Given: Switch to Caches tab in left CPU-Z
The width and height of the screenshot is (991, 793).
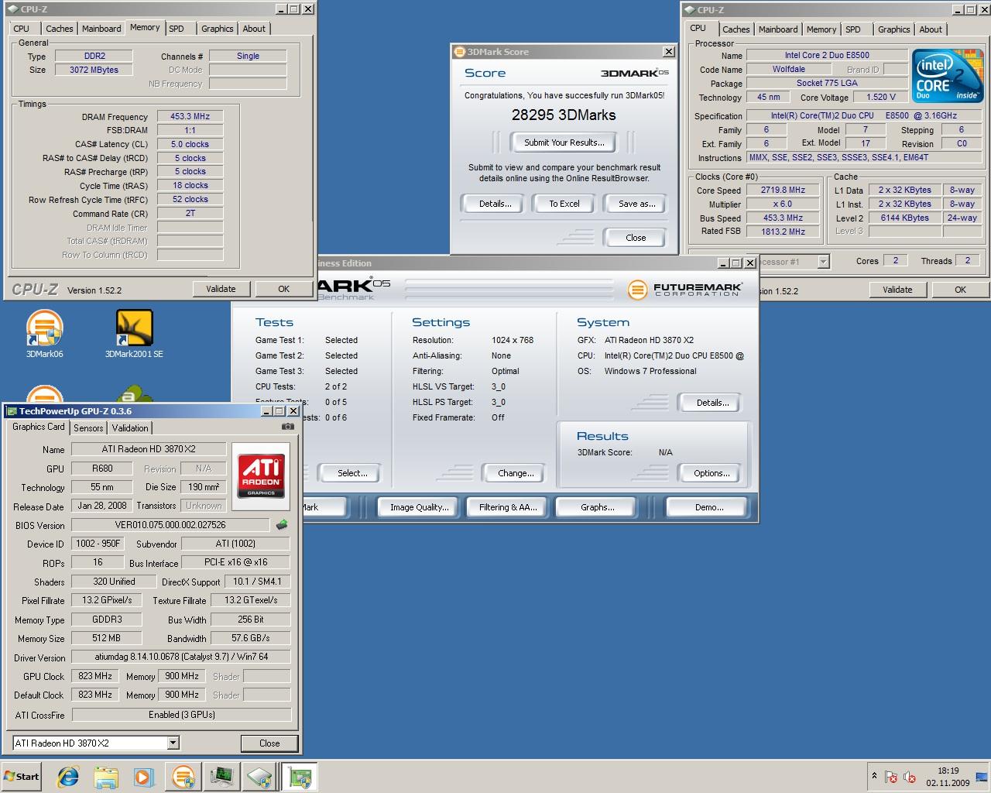Looking at the screenshot, I should click(59, 29).
